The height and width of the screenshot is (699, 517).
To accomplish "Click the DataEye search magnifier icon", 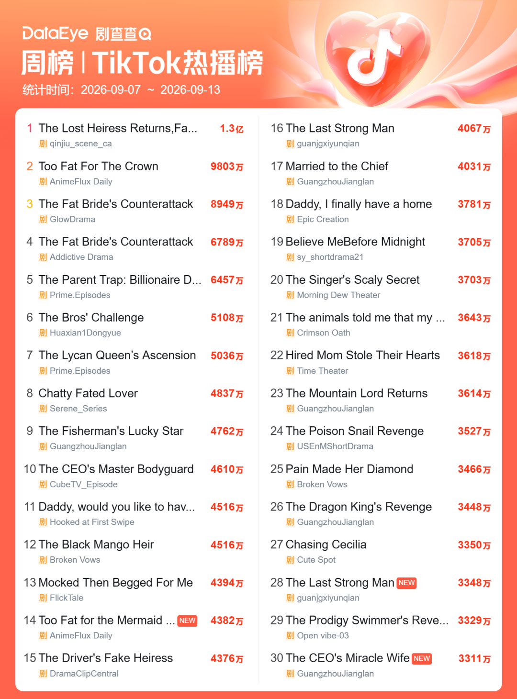I will point(145,34).
